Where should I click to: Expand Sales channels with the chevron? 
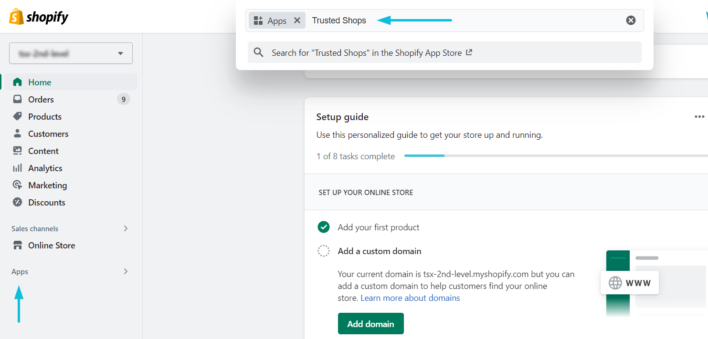pos(126,228)
